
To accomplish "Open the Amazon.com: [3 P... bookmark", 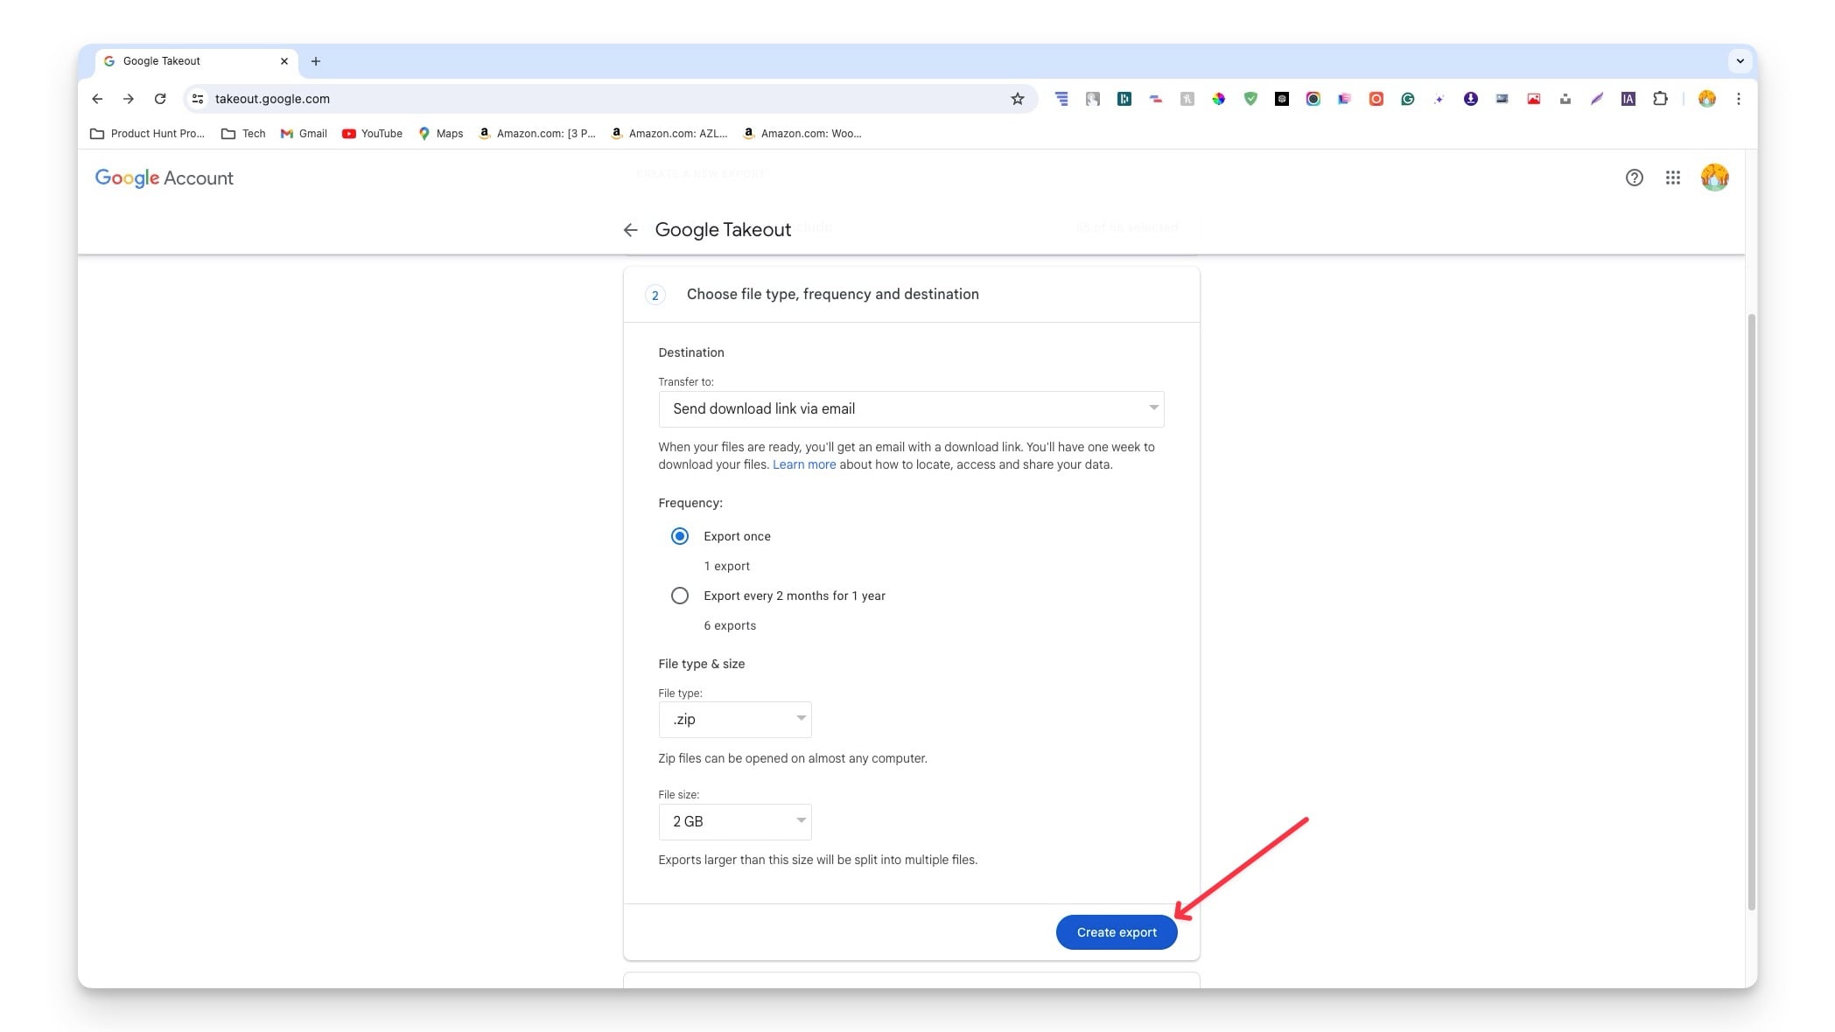I will click(x=537, y=134).
